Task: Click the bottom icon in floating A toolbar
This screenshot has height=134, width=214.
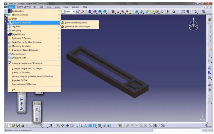Action: pos(37,119)
